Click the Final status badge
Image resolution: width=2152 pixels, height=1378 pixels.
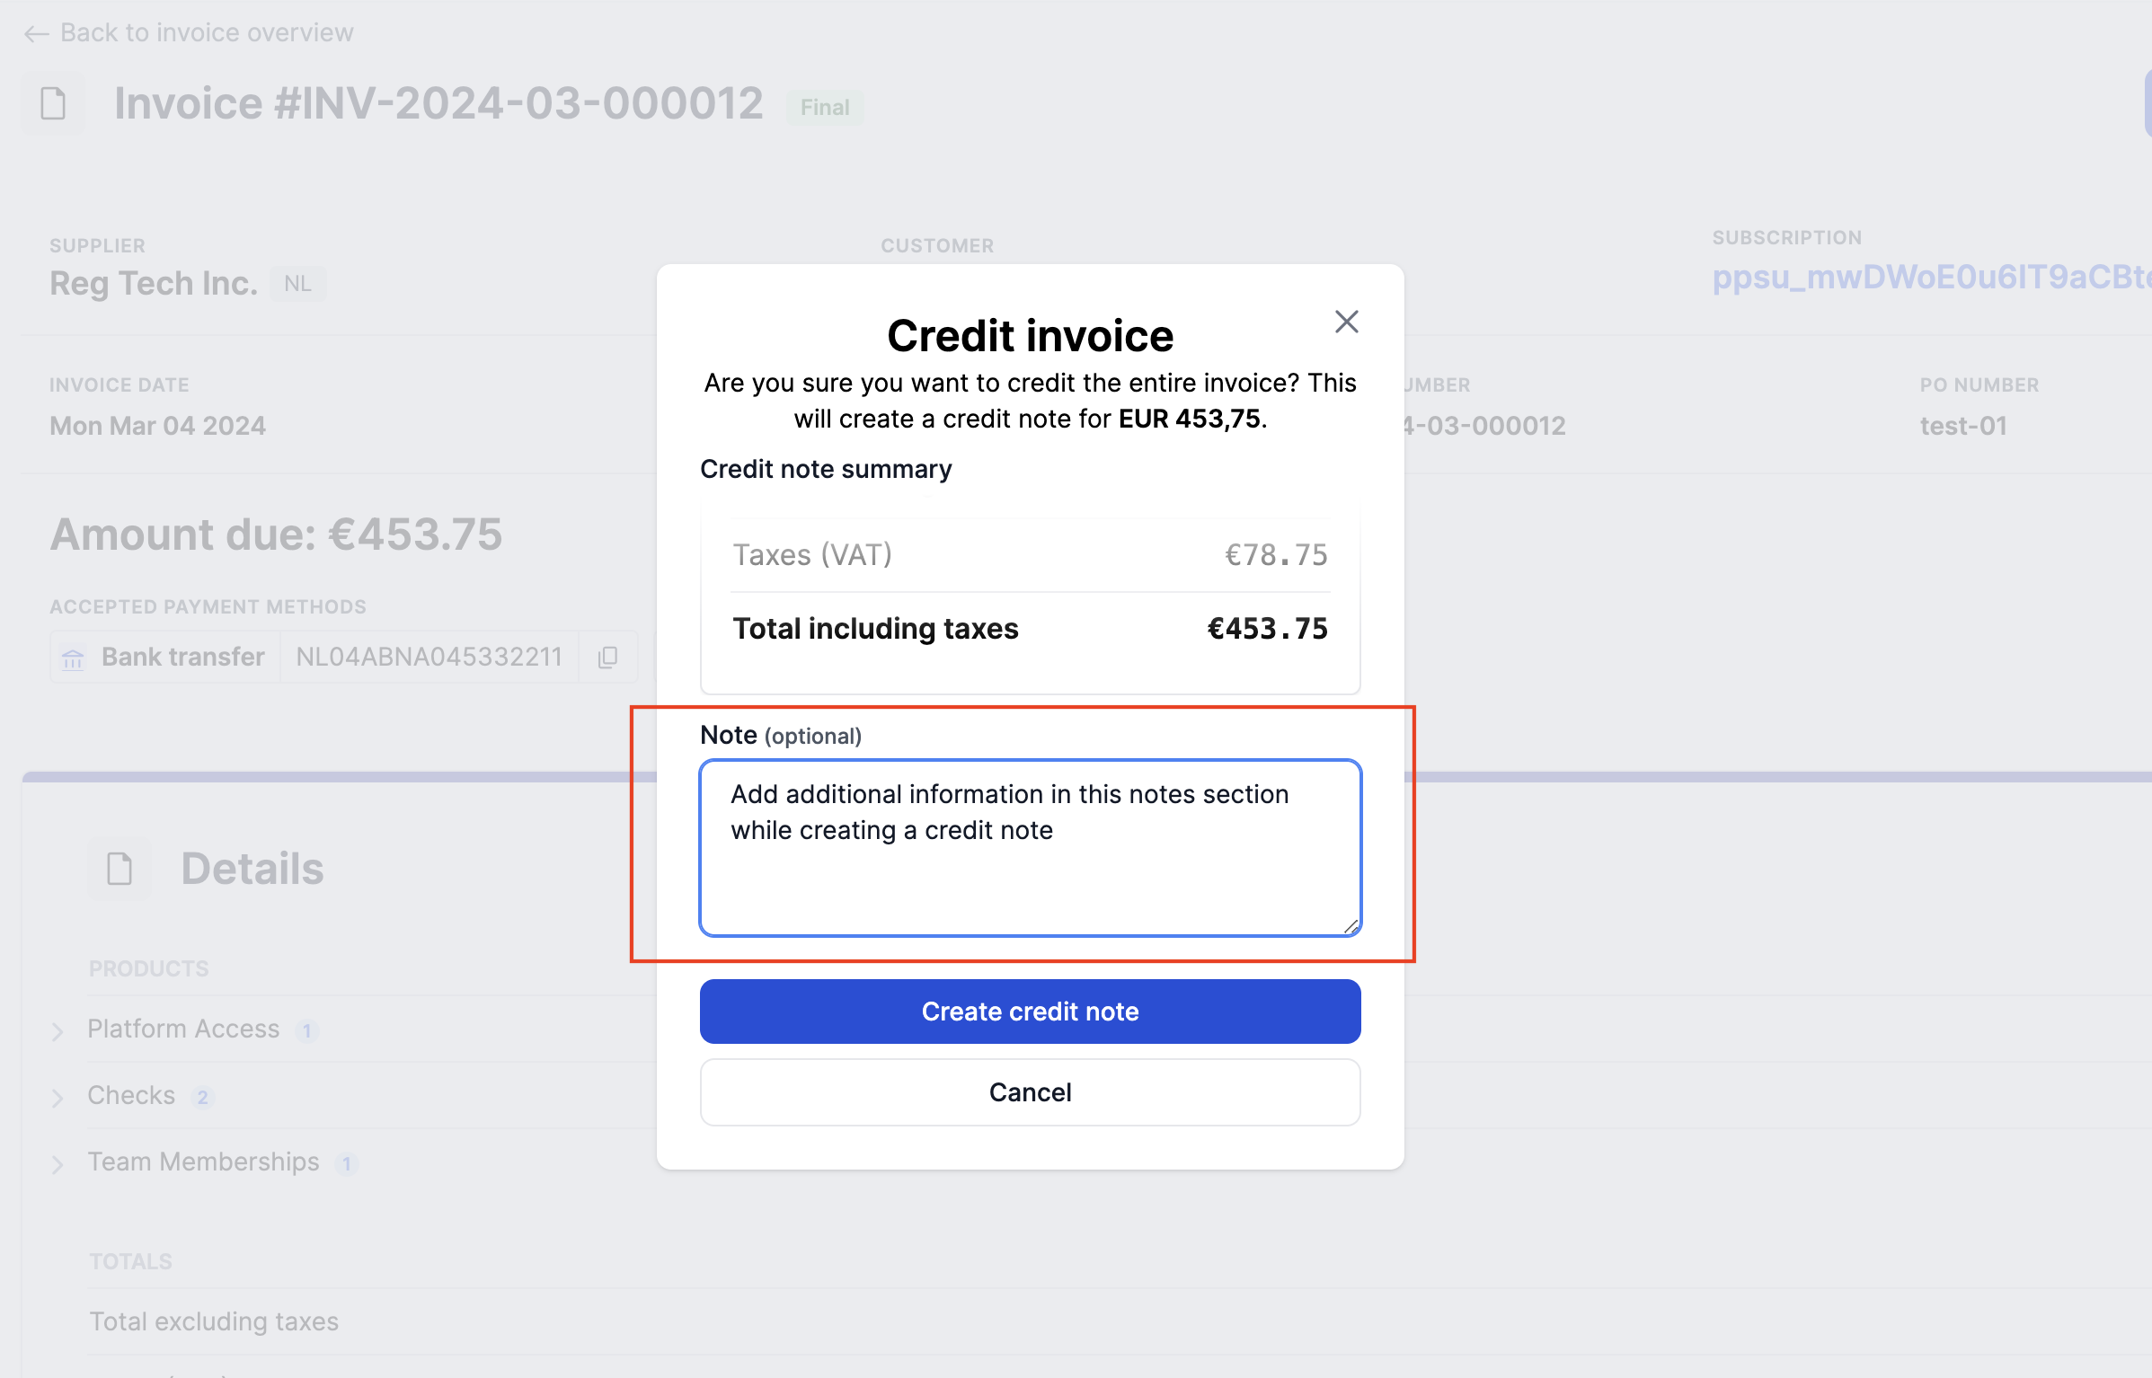(x=824, y=108)
